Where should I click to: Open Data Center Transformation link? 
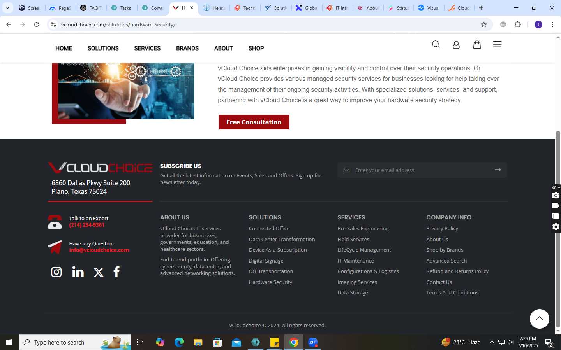282,239
